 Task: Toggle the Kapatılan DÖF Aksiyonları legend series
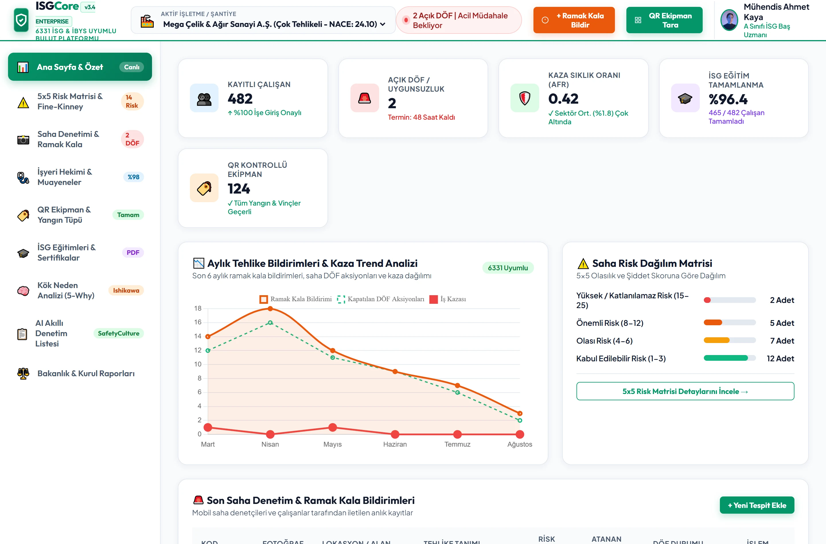coord(381,299)
